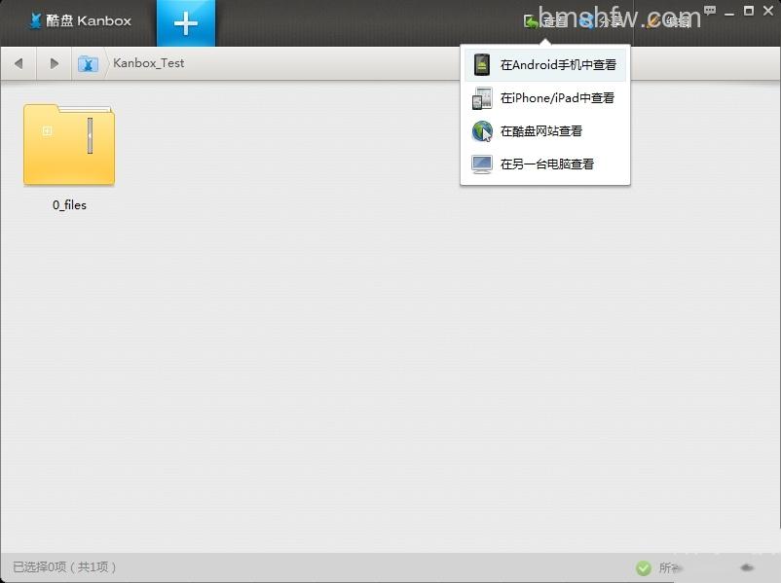Open the feedback speech bubble icon
The image size is (781, 583).
pyautogui.click(x=710, y=10)
